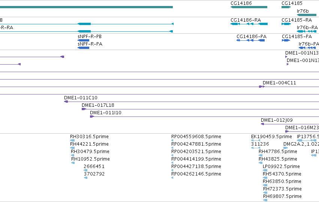
Task: Select EST LP09922.5prime
Action: 281,167
